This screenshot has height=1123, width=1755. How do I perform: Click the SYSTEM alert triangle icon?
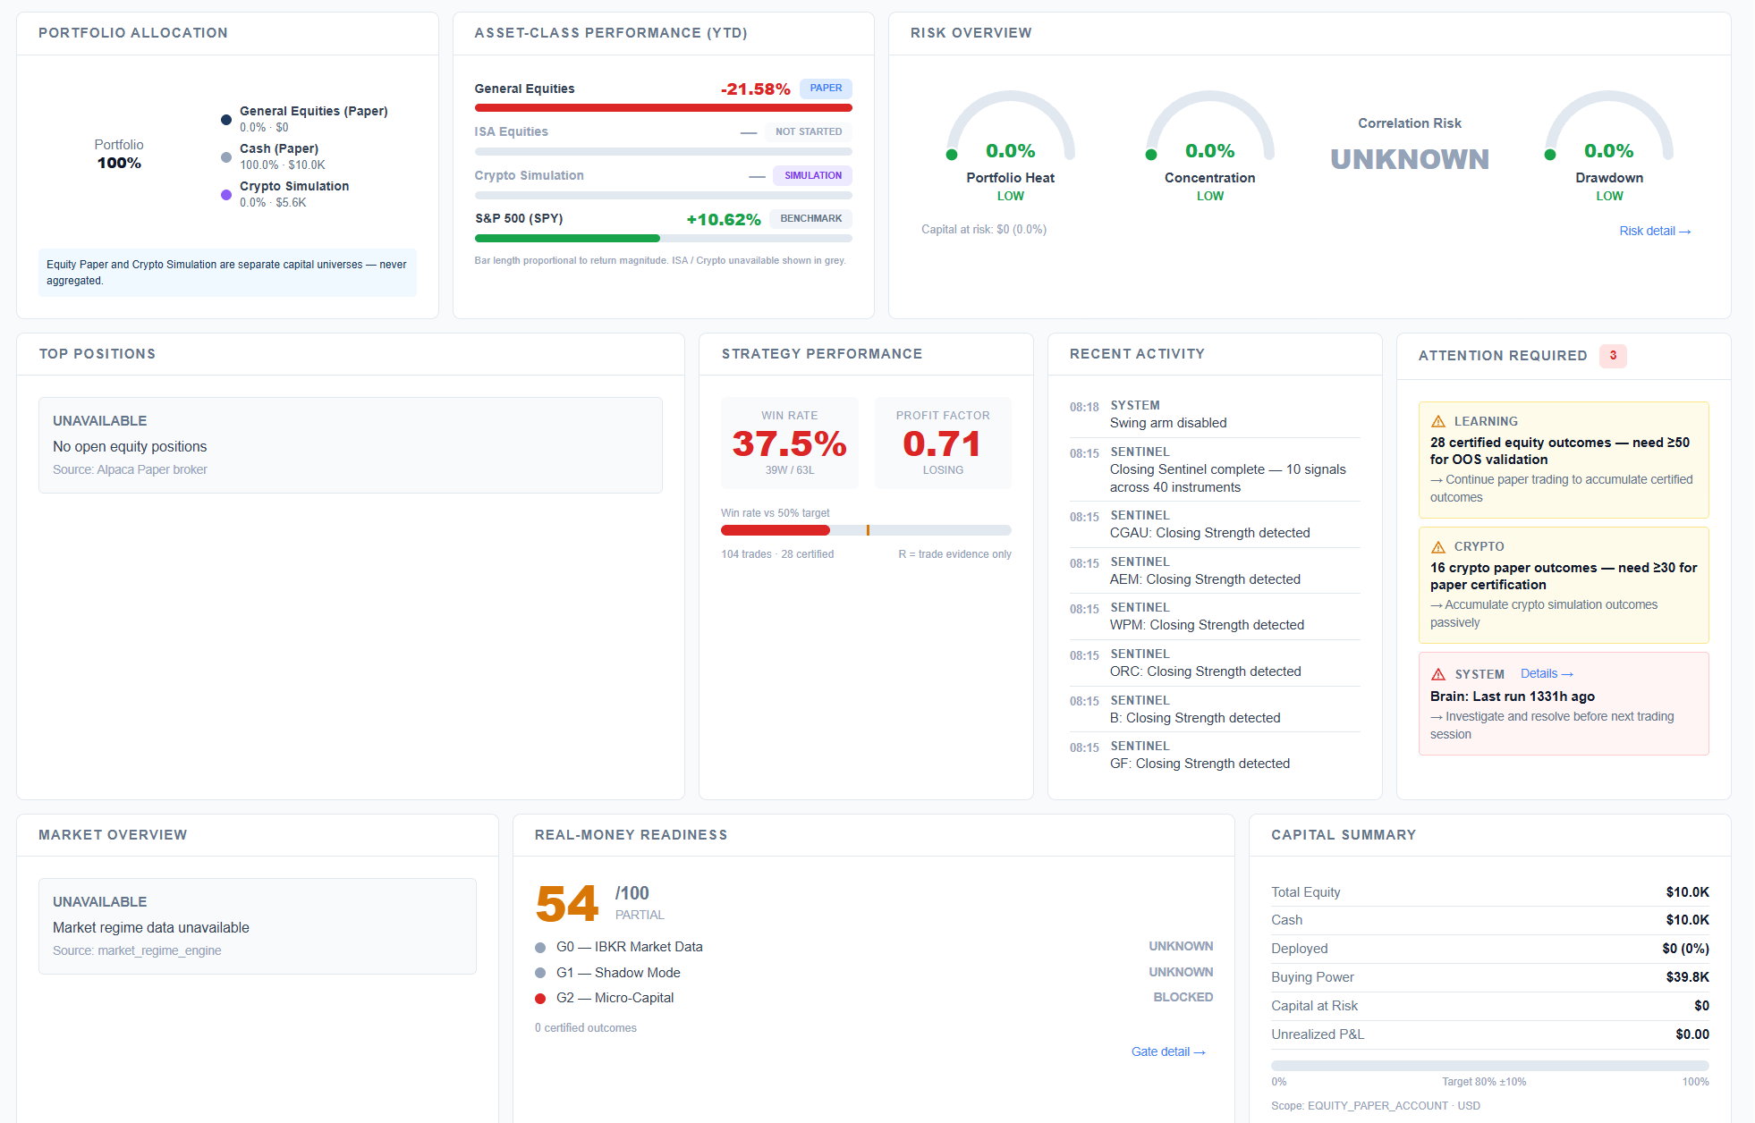[1438, 674]
